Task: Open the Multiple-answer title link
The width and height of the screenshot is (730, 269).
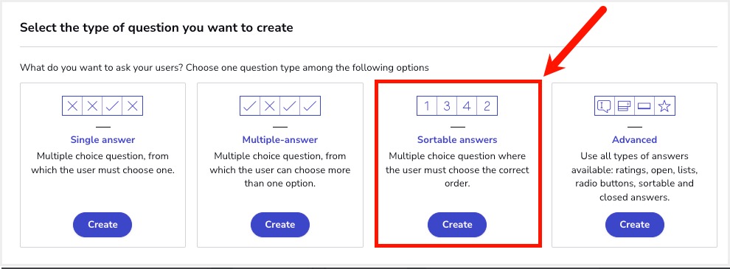Action: coord(279,139)
